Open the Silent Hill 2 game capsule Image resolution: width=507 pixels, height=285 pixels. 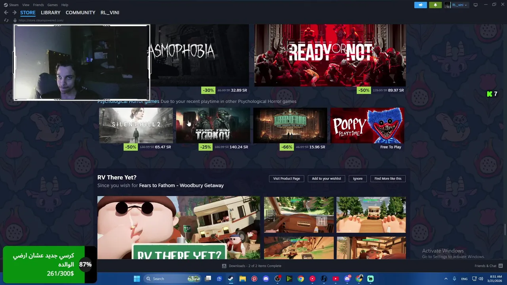point(136,125)
